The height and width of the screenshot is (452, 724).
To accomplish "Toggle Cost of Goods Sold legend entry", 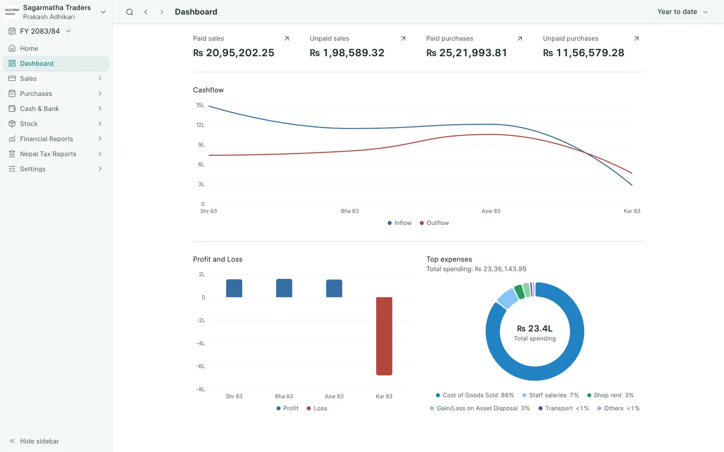I will [x=475, y=395].
